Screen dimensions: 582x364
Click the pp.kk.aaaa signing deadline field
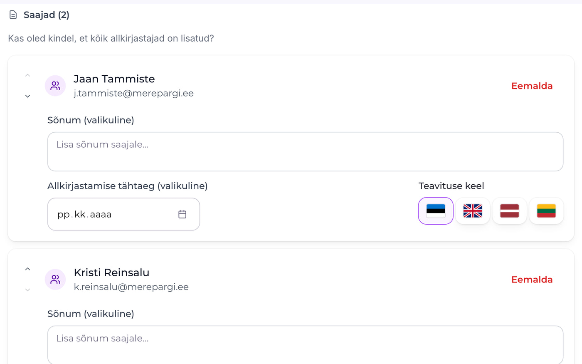coord(123,214)
